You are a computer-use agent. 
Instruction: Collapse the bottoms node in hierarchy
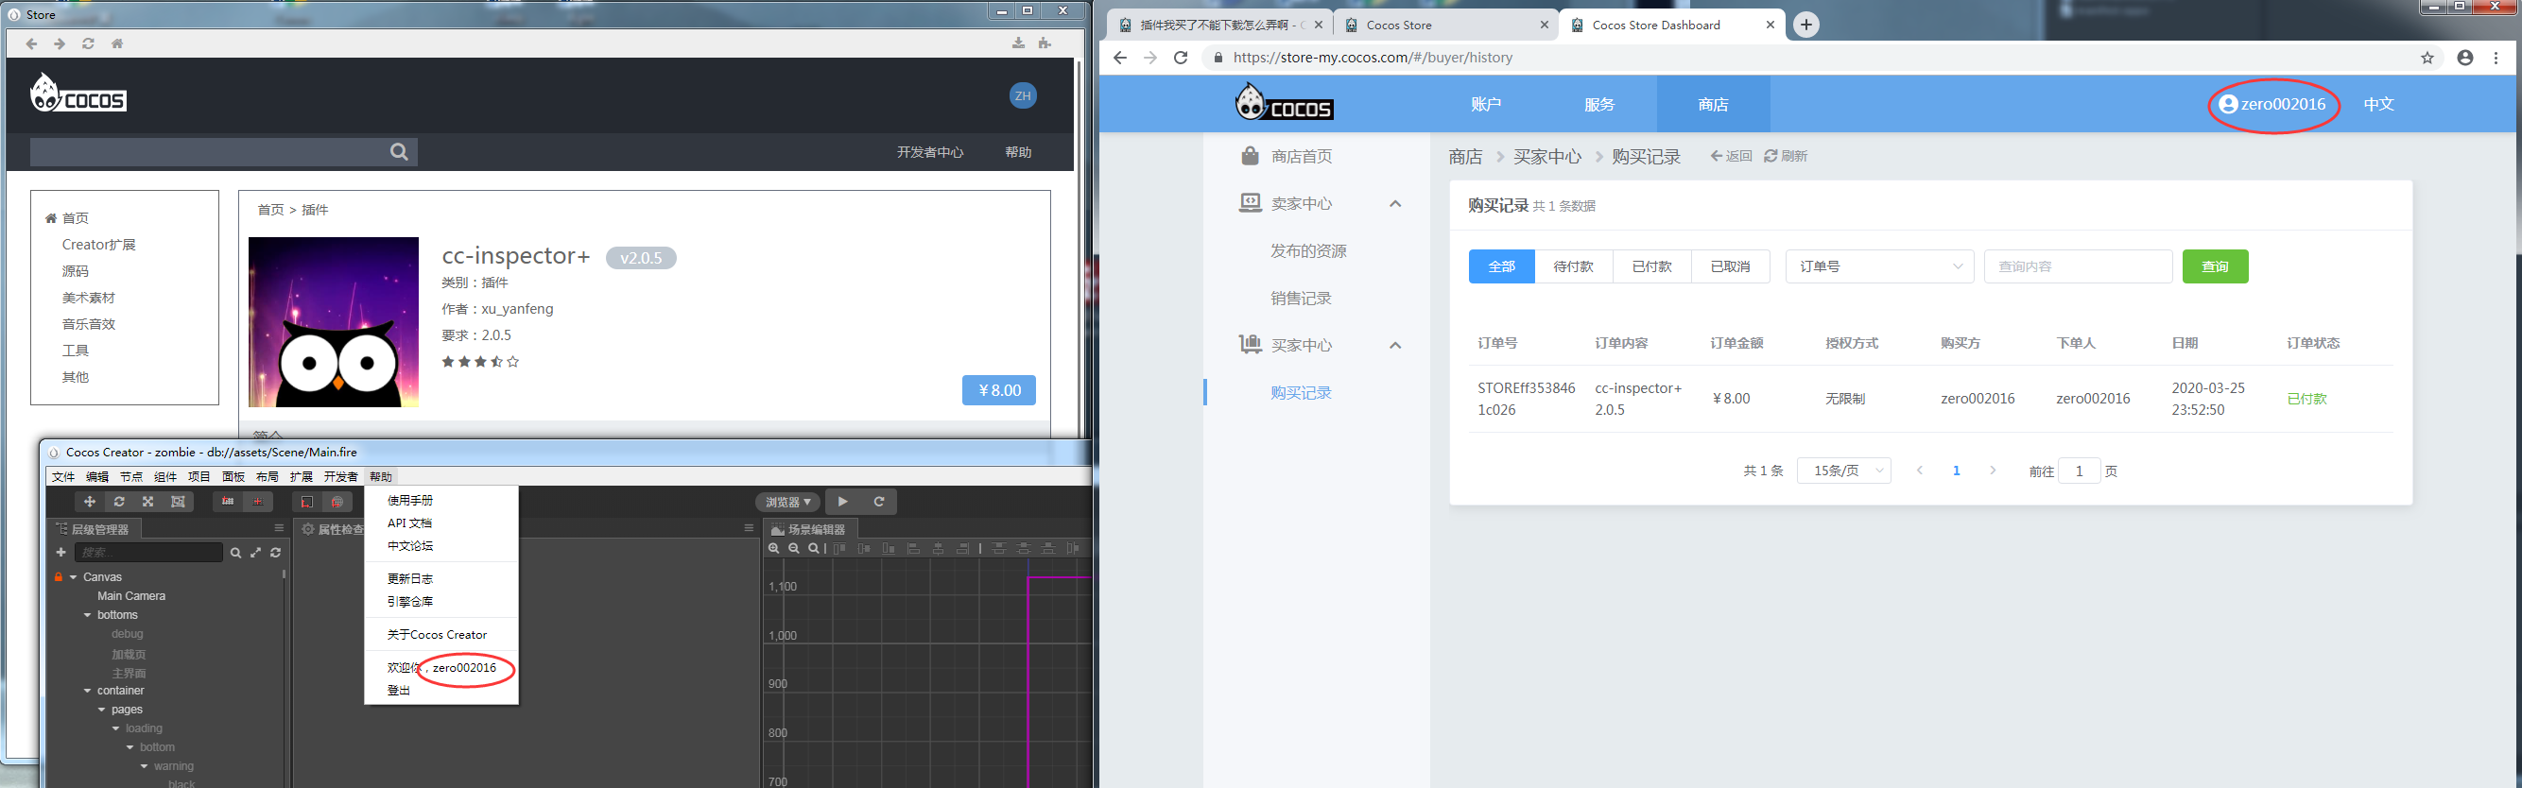(x=87, y=616)
